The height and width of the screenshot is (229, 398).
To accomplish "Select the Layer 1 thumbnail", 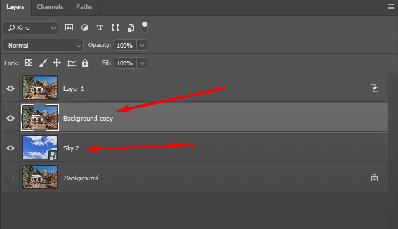I will click(x=40, y=88).
